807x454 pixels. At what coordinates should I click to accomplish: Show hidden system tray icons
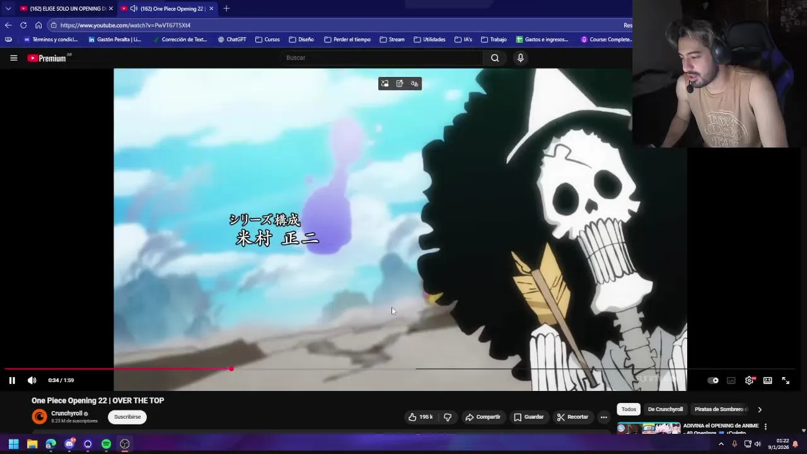[721, 444]
